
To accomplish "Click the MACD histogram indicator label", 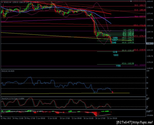I will click(x=22, y=111).
